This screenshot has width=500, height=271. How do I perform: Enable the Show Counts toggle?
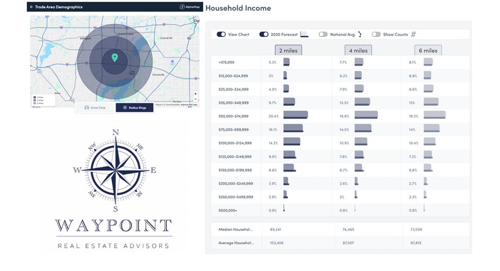point(376,34)
